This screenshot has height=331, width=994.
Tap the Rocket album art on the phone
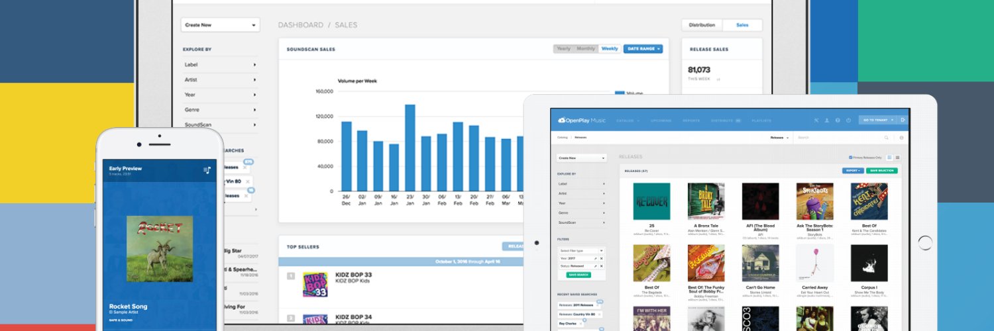(x=160, y=249)
